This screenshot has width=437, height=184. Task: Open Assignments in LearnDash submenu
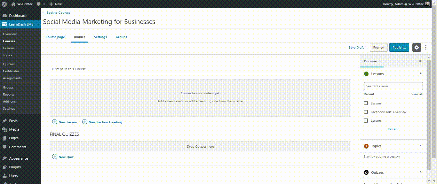coord(12,78)
